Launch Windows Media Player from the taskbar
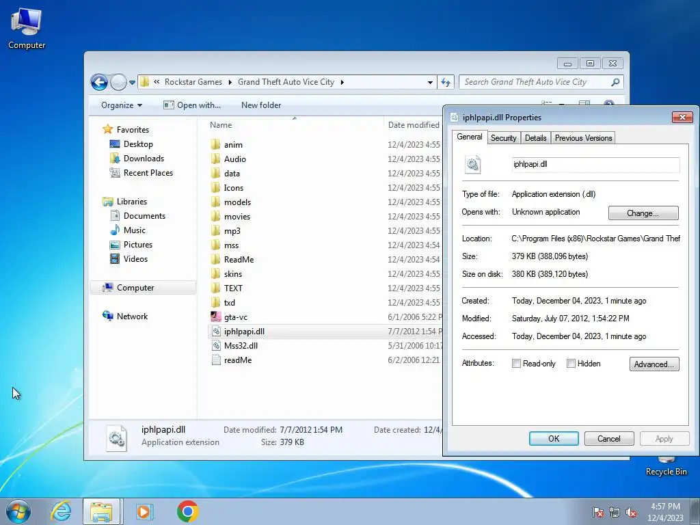 (144, 511)
